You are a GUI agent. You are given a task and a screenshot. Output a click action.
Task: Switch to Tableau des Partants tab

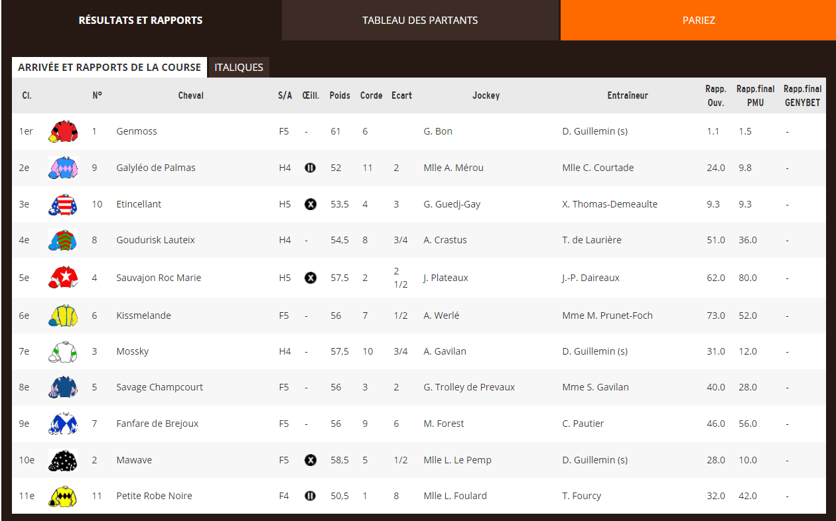click(420, 20)
